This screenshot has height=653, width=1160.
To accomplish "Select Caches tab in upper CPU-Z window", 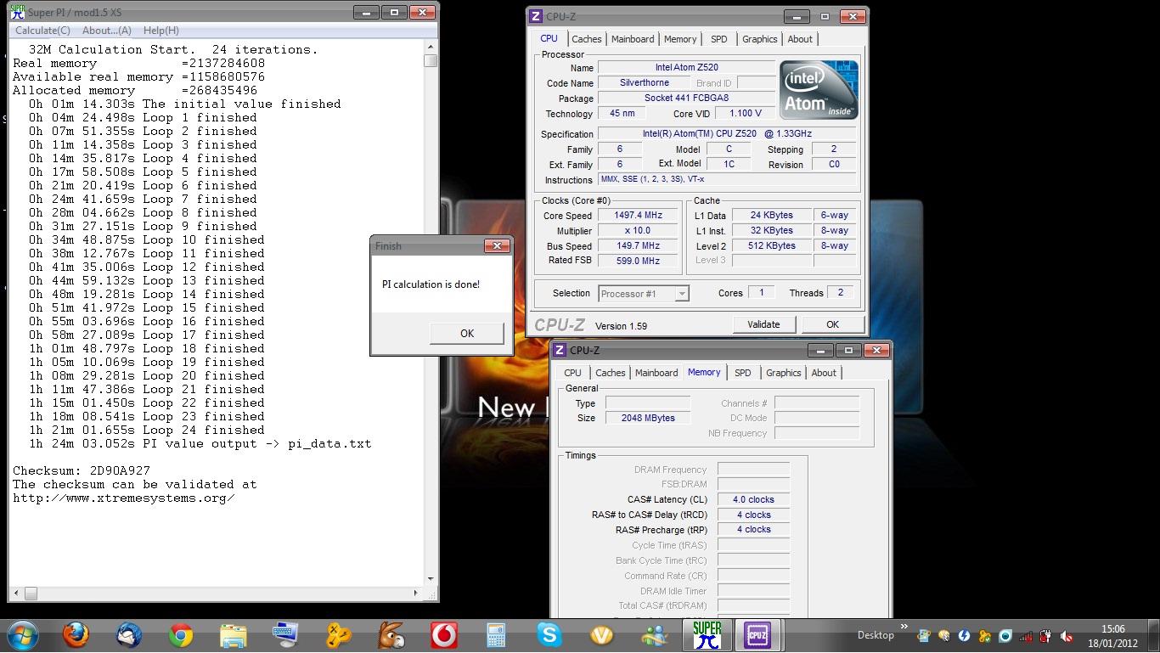I will (x=586, y=39).
